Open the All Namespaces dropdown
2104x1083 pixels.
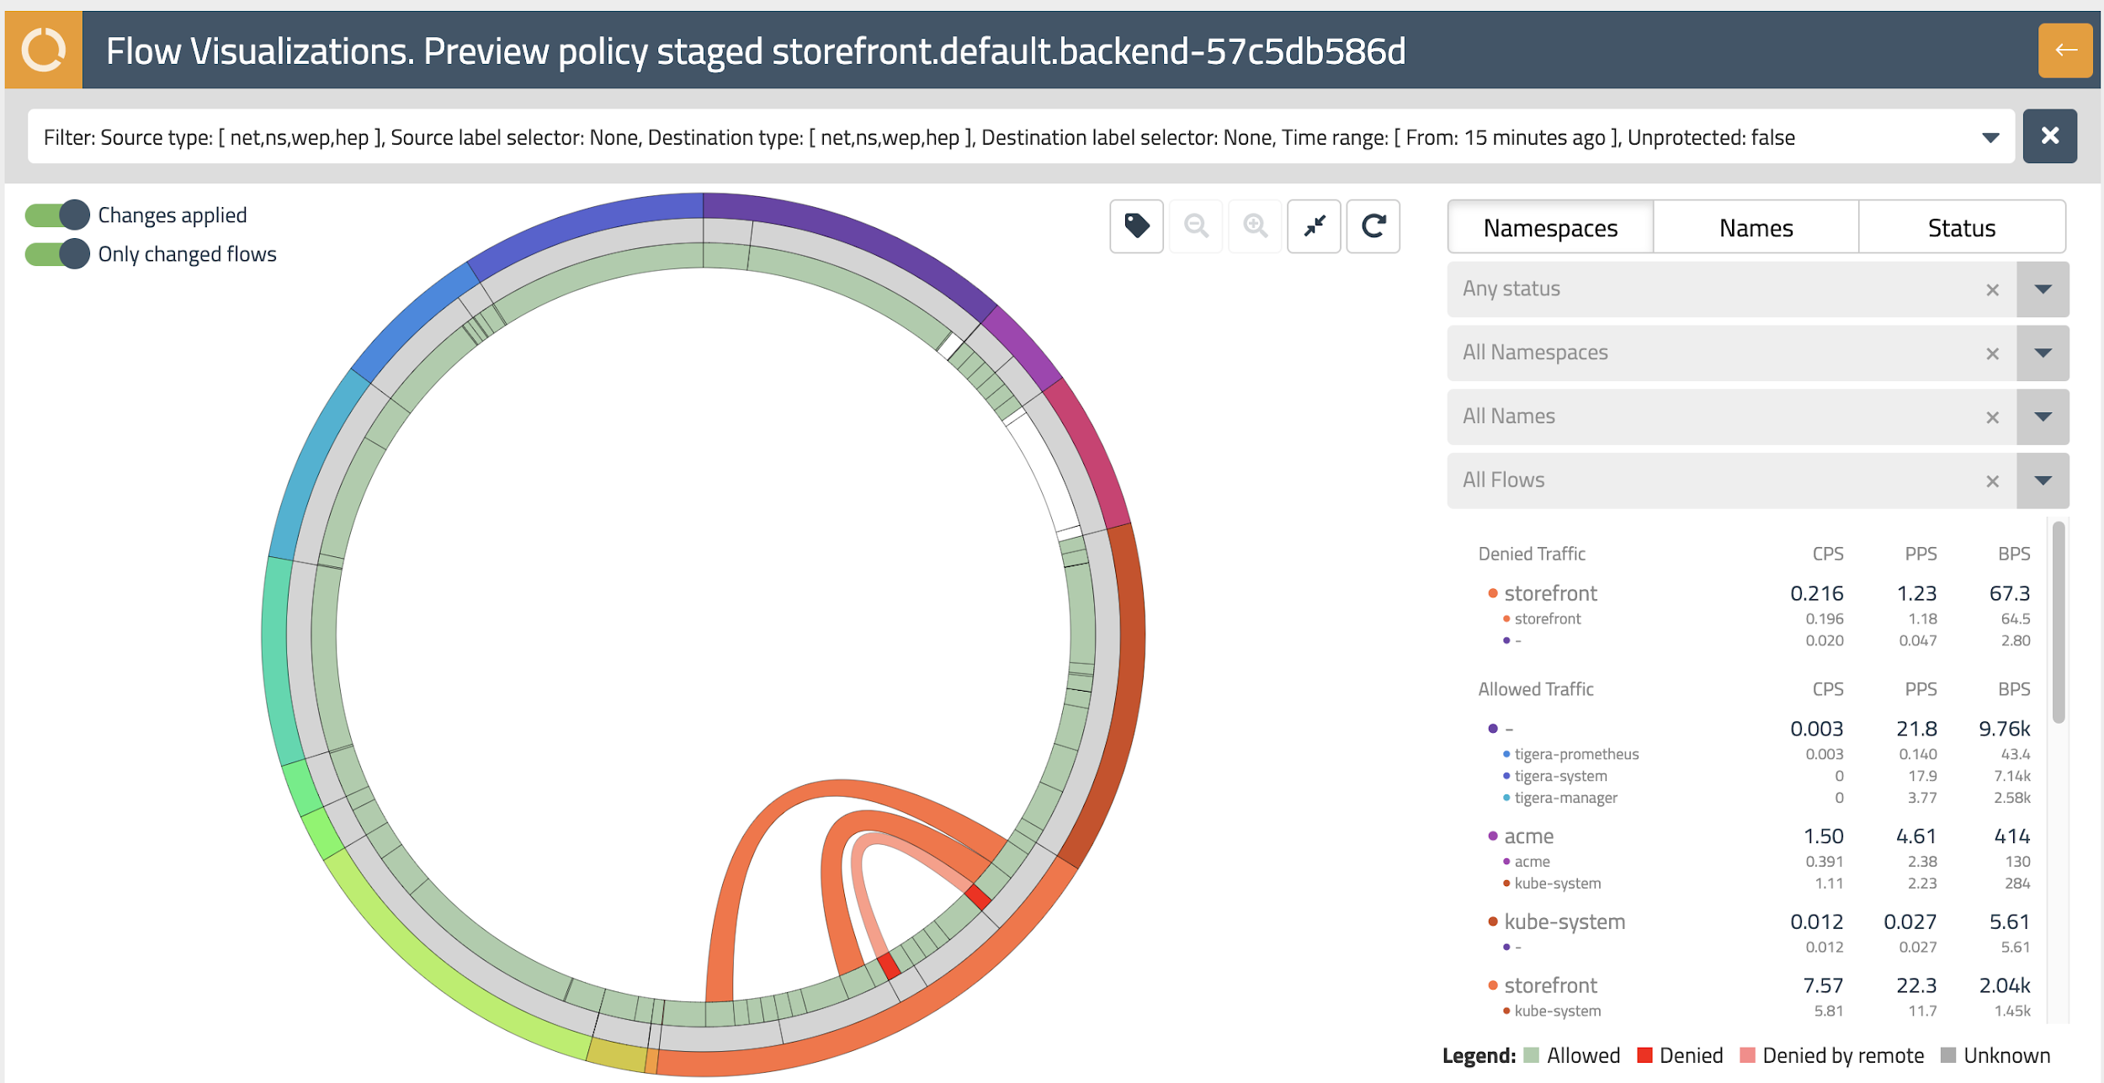coord(2043,353)
